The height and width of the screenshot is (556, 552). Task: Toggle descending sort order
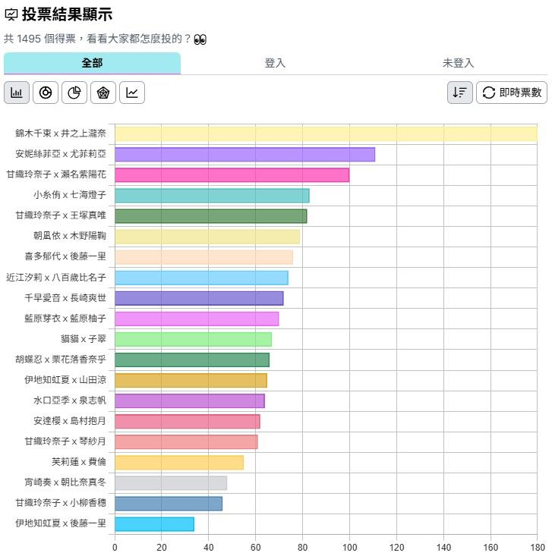pyautogui.click(x=460, y=93)
